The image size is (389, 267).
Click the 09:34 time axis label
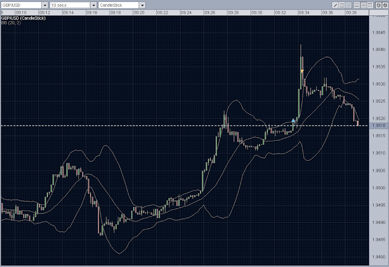coord(304,12)
